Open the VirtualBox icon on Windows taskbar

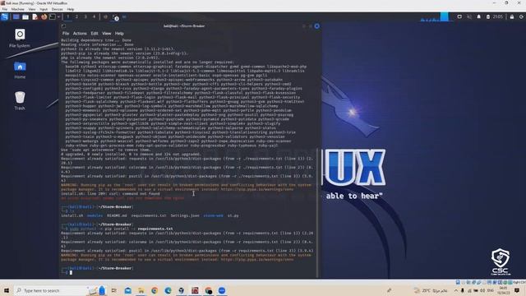[181, 290]
